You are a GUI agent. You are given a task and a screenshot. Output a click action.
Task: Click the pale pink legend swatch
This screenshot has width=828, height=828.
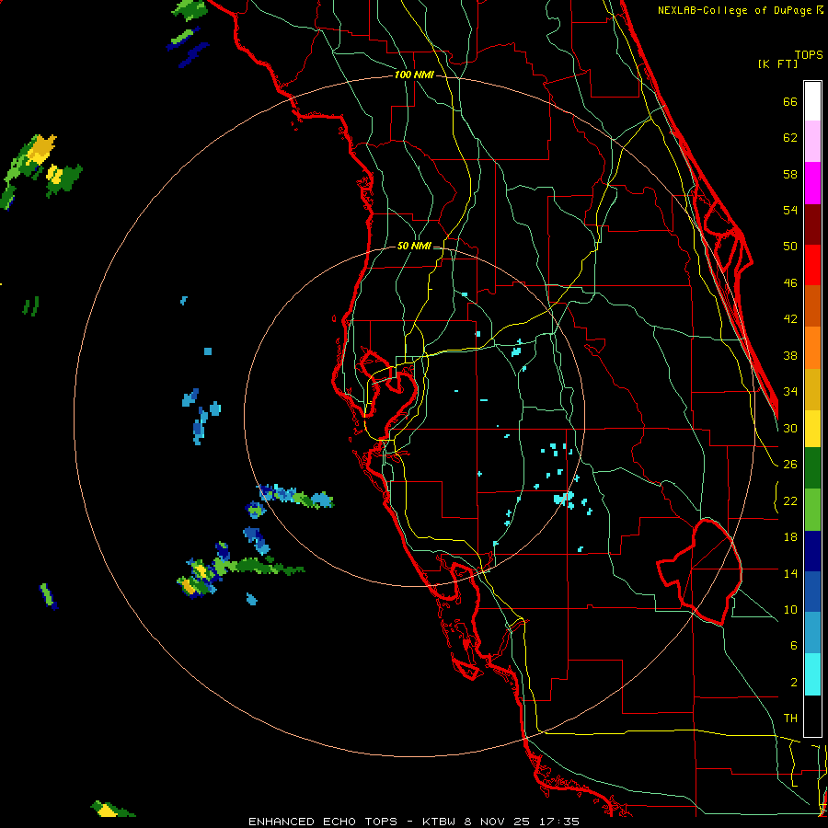coord(812,142)
